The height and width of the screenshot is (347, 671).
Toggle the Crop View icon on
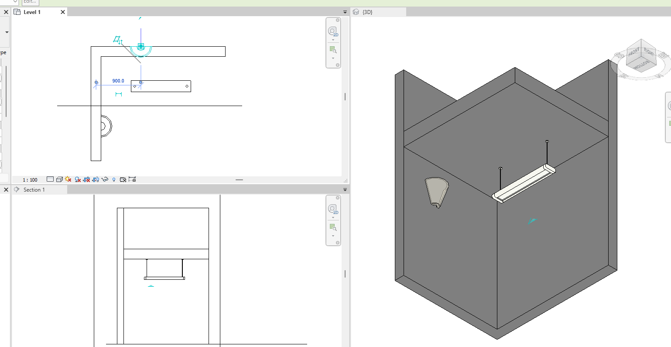[87, 179]
